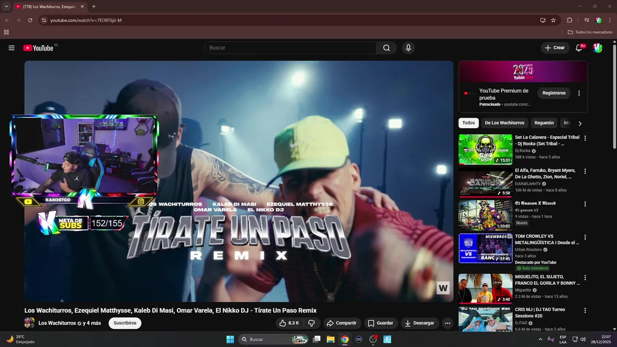Screen dimensions: 617x347
Task: Click the Descargar download button
Action: (419, 323)
